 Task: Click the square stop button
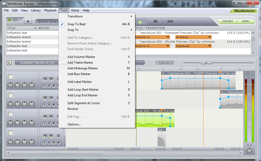click(x=156, y=22)
